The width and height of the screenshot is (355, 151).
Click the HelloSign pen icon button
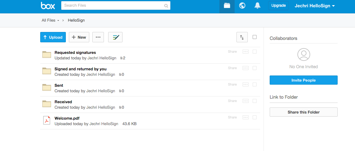point(115,37)
